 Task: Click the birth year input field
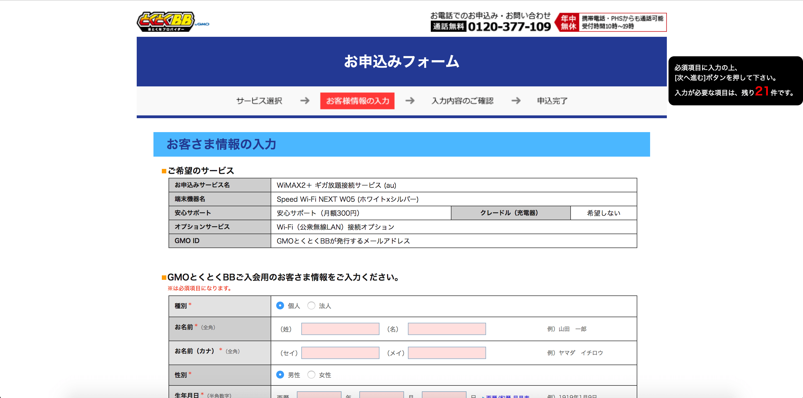tap(319, 395)
